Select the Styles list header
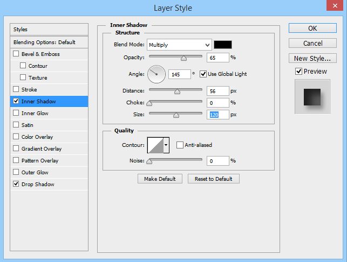Viewport: 347px width, 262px height. point(49,30)
